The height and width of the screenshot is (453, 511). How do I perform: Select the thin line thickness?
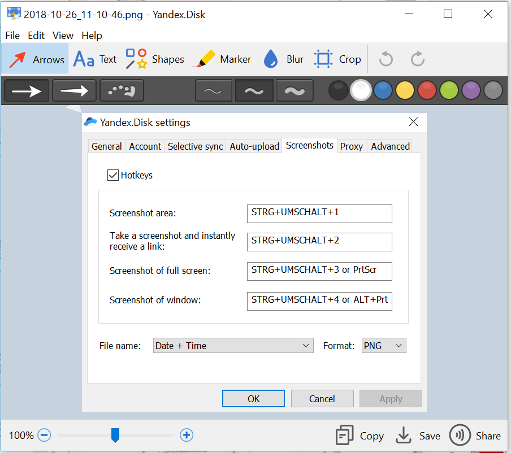coord(214,91)
